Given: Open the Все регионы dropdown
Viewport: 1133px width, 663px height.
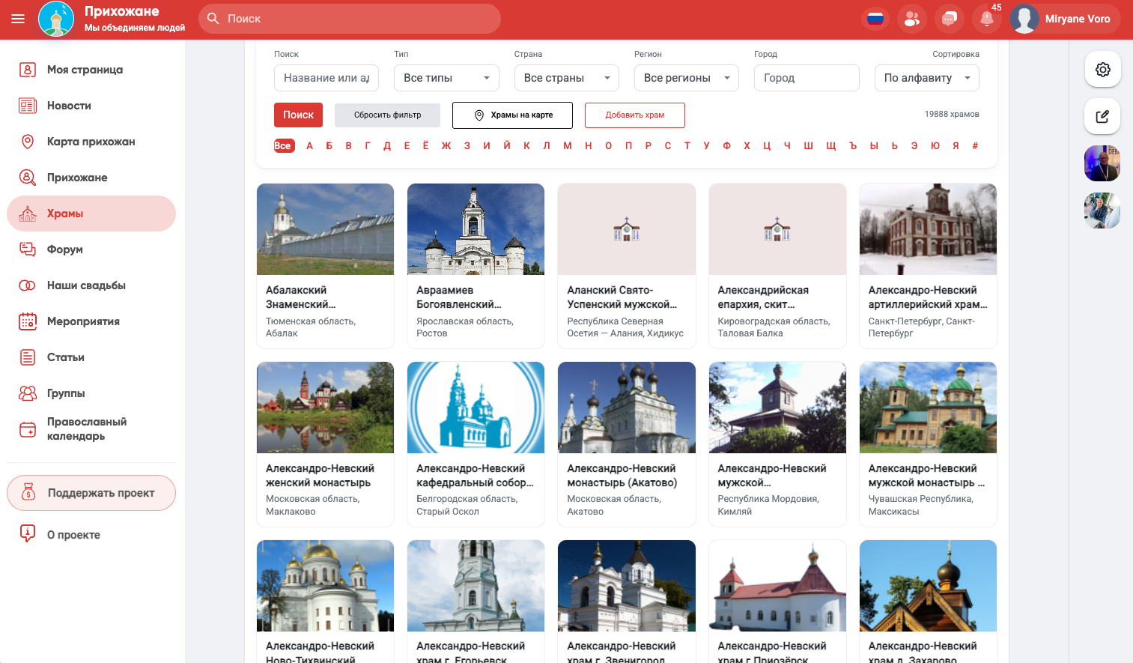Looking at the screenshot, I should coord(687,78).
